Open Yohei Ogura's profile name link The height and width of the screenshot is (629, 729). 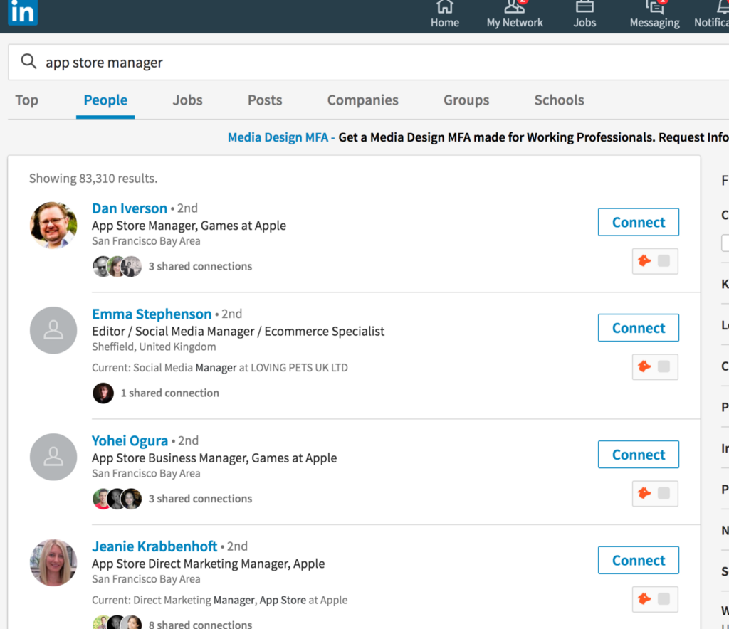click(130, 440)
